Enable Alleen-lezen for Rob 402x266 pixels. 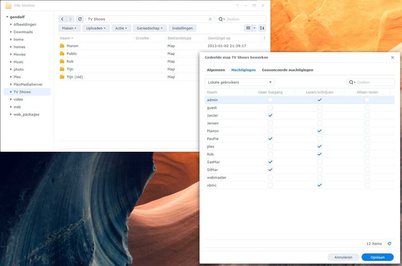click(367, 154)
